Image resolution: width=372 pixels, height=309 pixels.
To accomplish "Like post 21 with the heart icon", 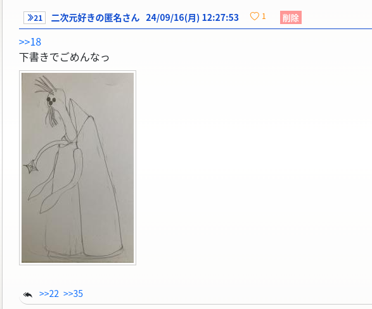I will point(254,16).
